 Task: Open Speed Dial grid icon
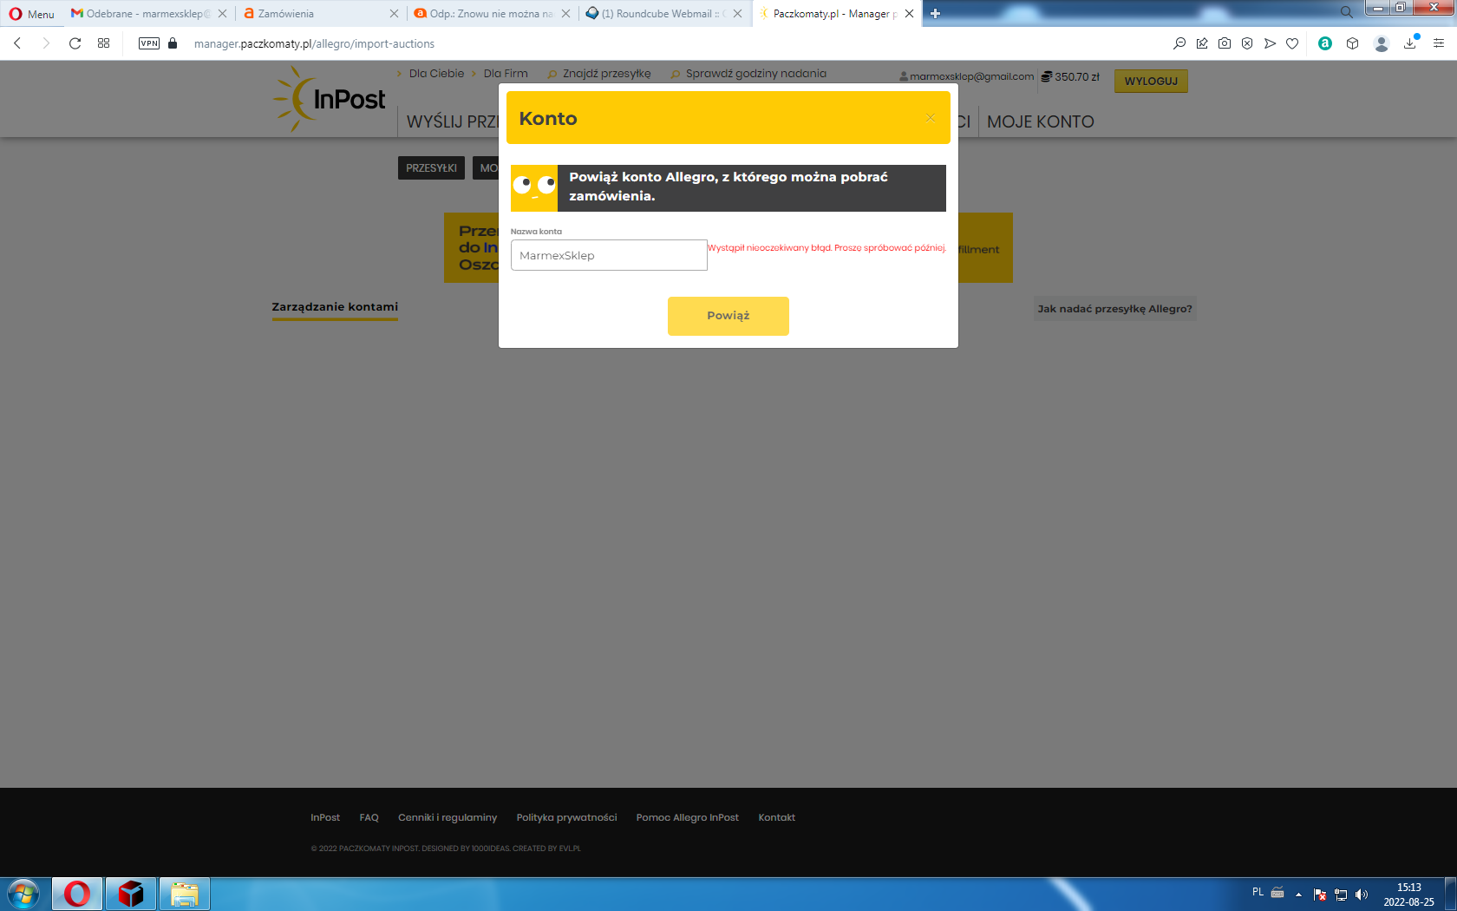tap(104, 43)
